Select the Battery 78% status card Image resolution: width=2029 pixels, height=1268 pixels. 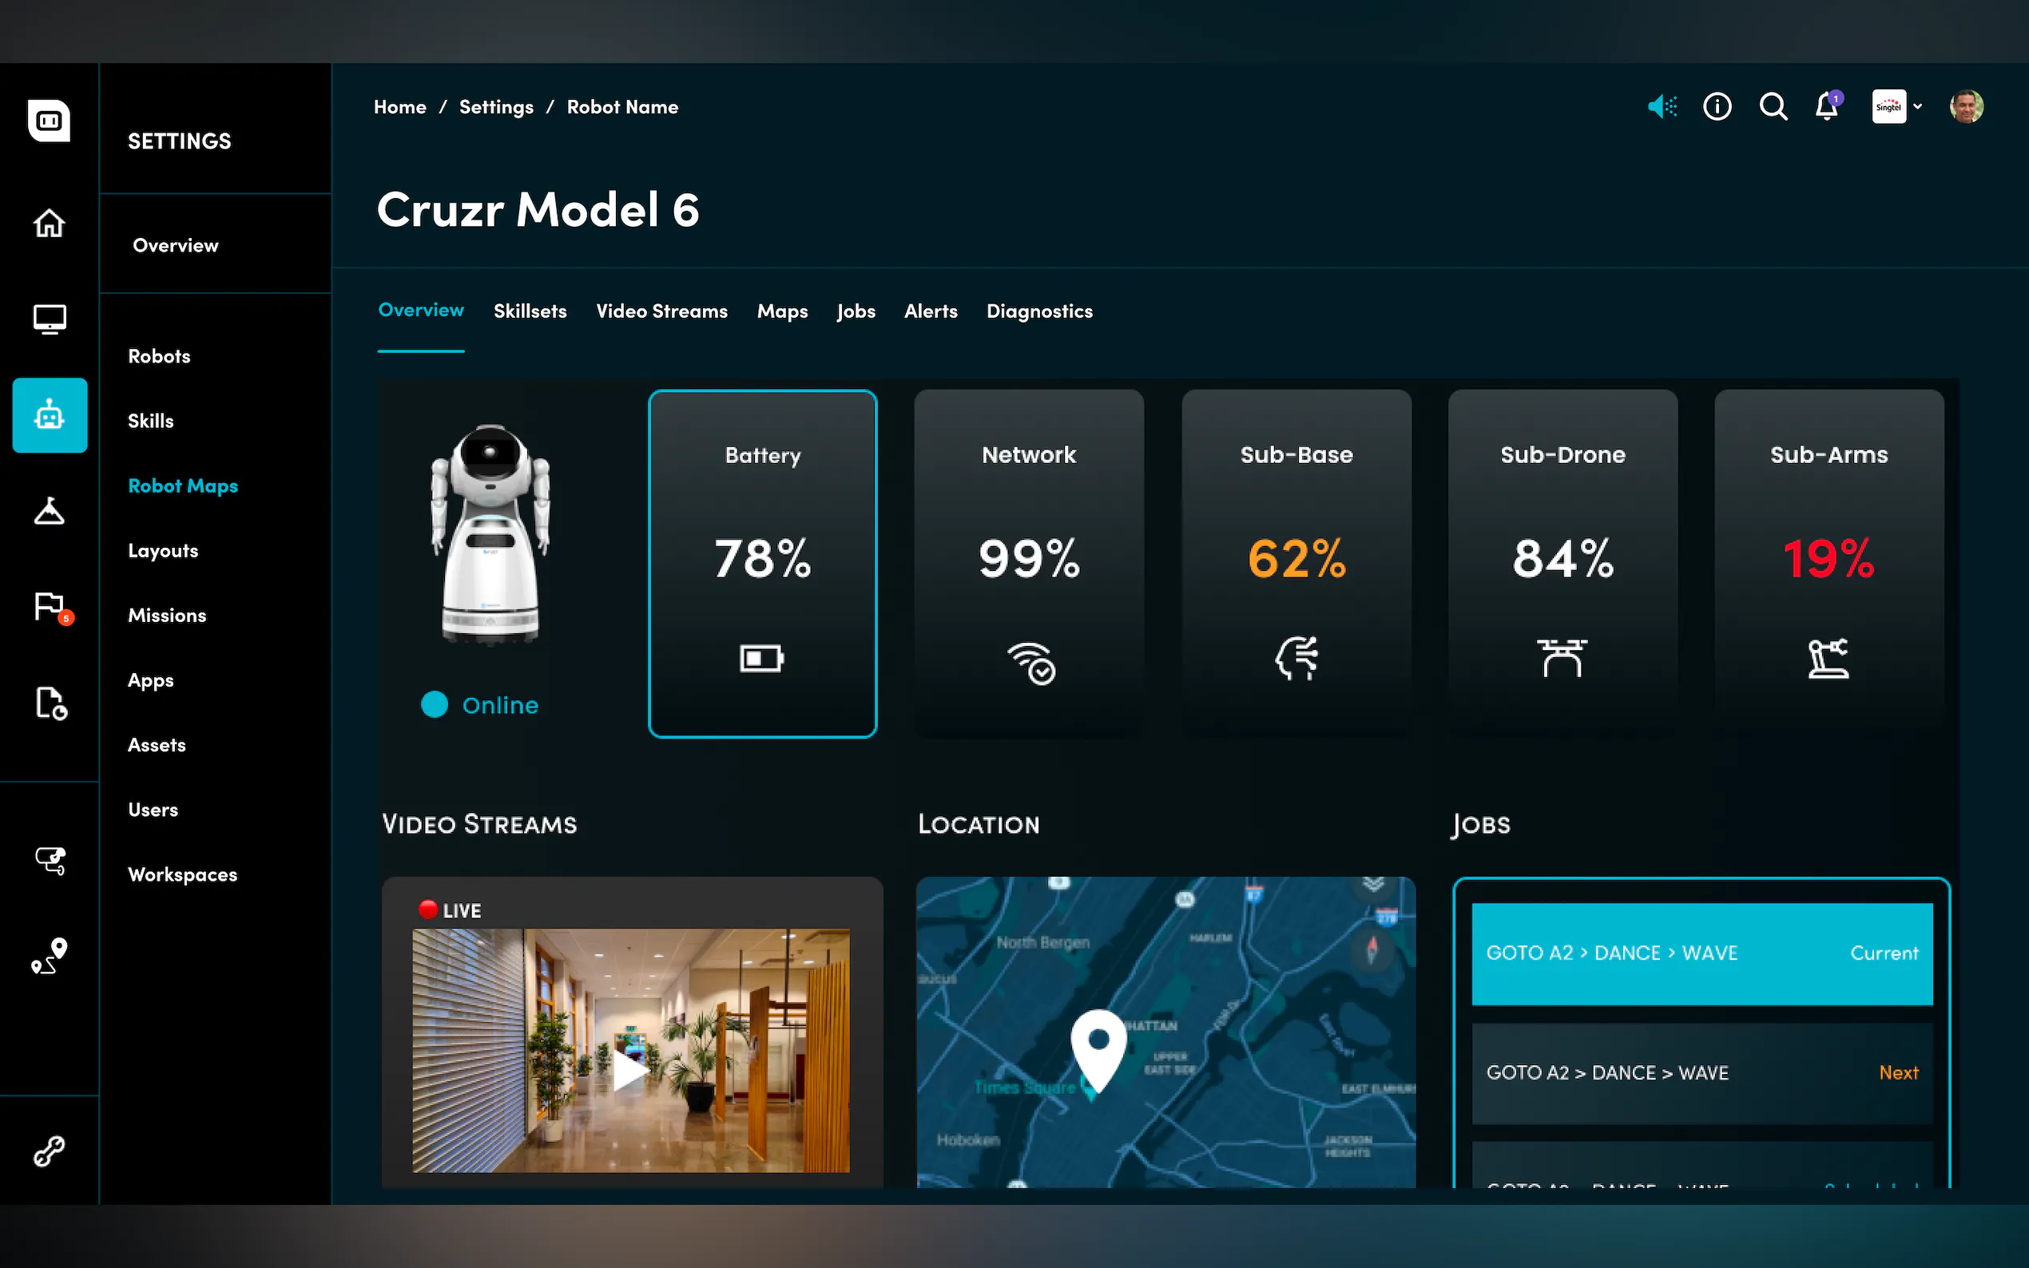761,564
